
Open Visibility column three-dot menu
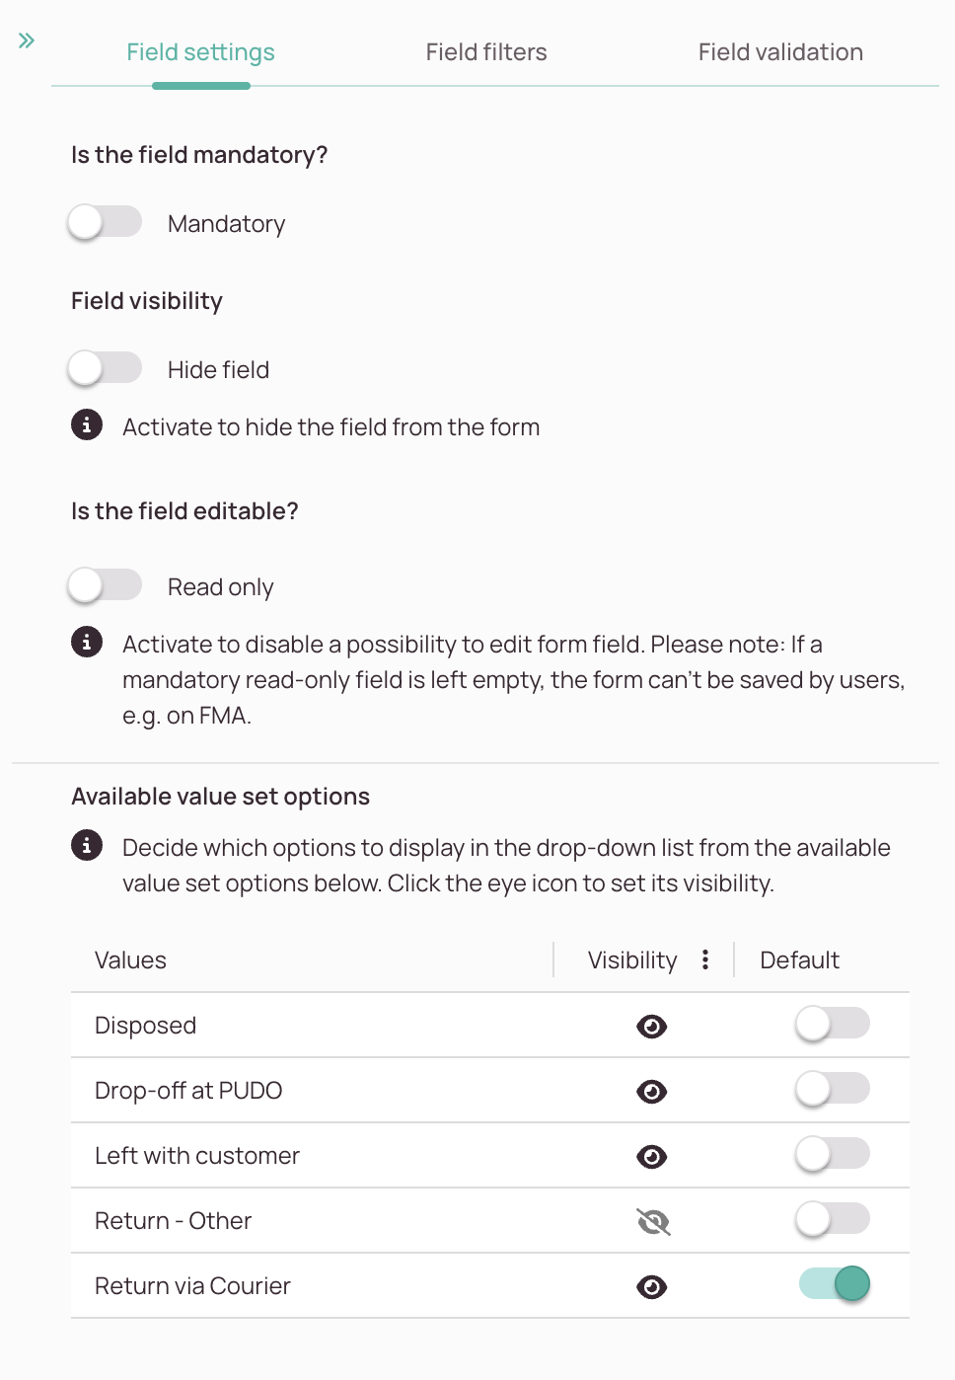pos(705,959)
